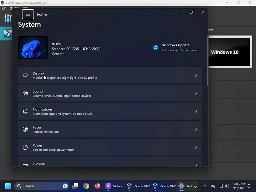The image size is (256, 192).
Task: Open the File menu in VirtualBox Manager
Action: click(x=4, y=8)
